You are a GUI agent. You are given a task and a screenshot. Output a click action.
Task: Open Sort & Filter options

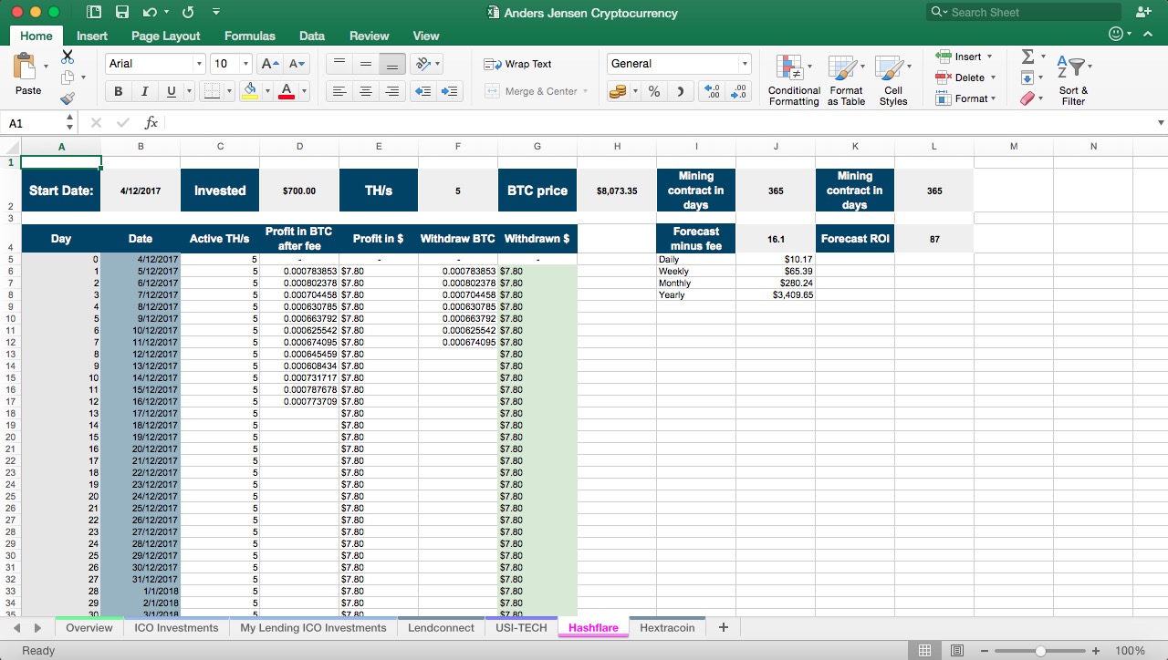[1073, 80]
